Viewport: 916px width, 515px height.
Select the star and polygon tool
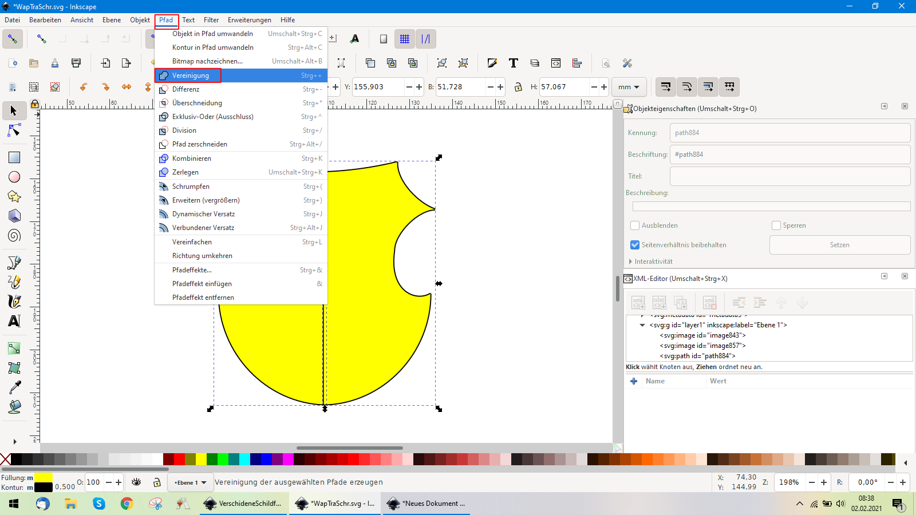click(14, 197)
